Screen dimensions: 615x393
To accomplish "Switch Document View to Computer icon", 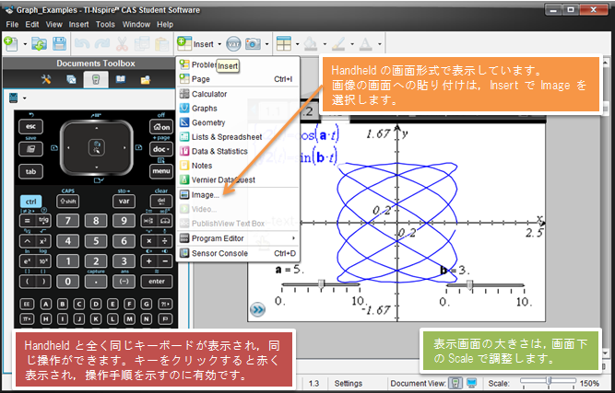I will point(471,383).
